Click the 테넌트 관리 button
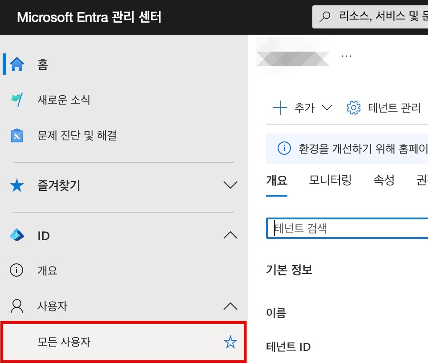 coord(384,108)
